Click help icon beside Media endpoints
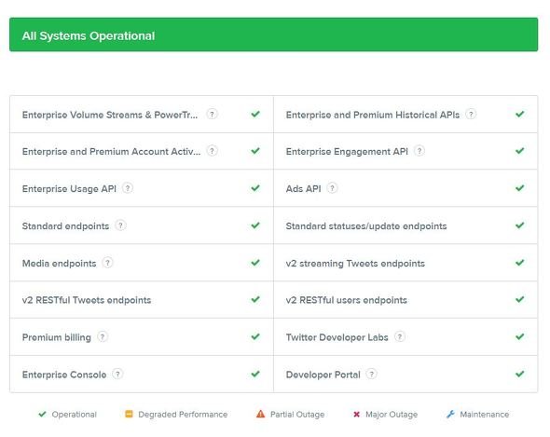Image resolution: width=550 pixels, height=437 pixels. tap(108, 263)
